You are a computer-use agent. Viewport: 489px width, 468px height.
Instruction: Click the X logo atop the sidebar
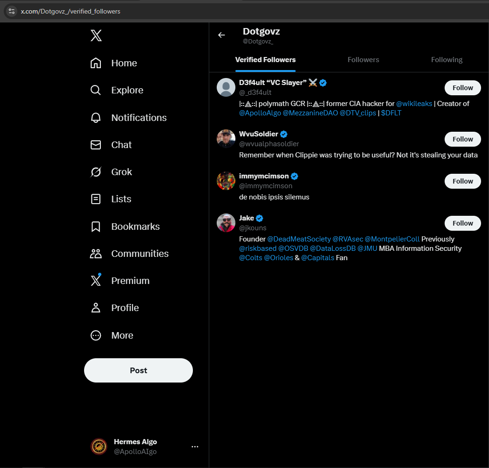point(96,35)
